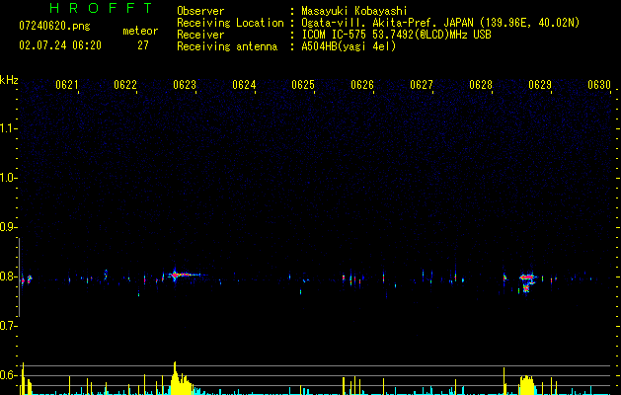The height and width of the screenshot is (395, 621).
Task: Click the 0630 time marker
Action: coord(599,84)
